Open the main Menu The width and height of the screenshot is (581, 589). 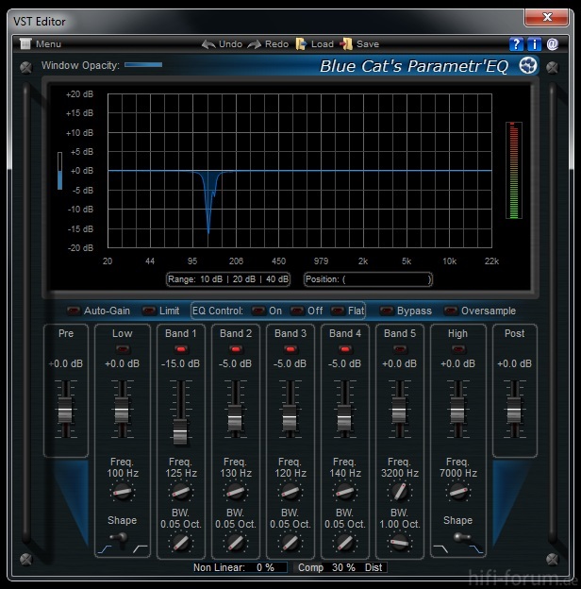tap(26, 44)
